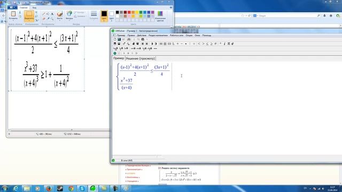Insert sin function in UMSolver toolbar

pos(133,49)
